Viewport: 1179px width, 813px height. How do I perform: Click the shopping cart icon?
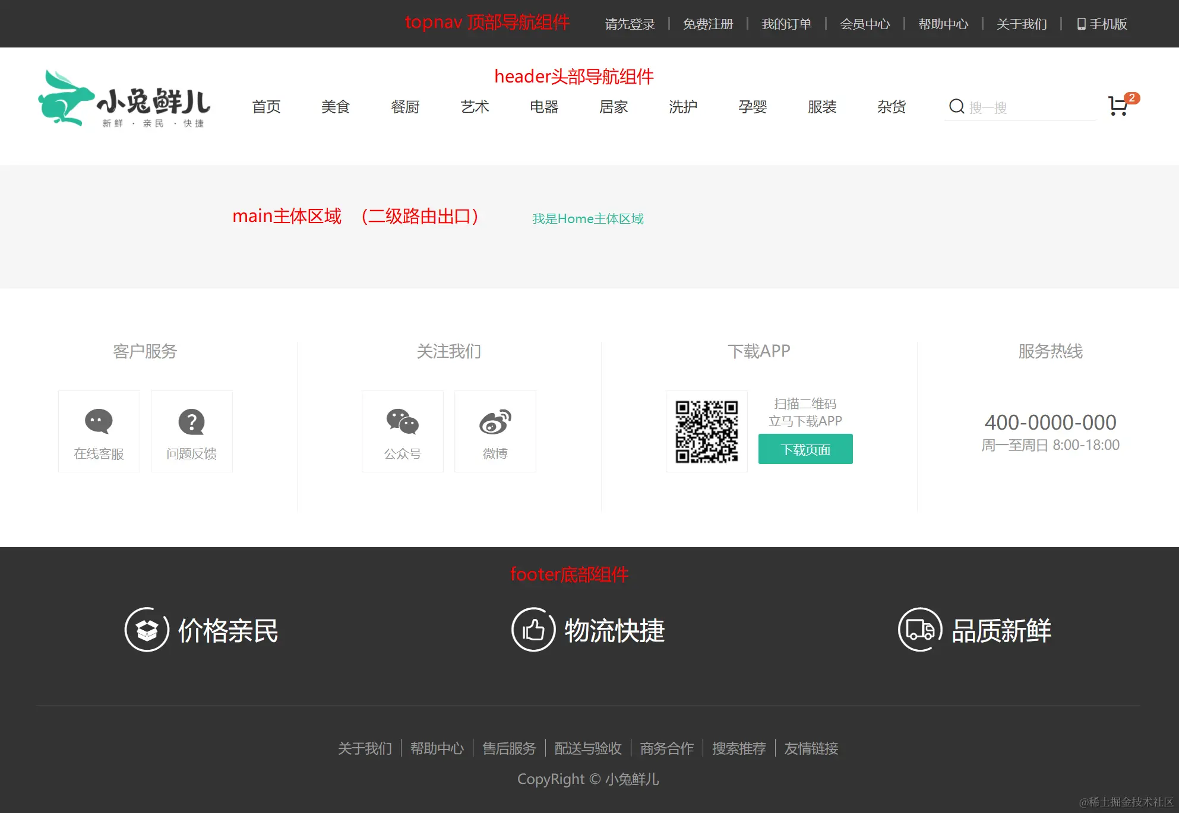click(1118, 106)
